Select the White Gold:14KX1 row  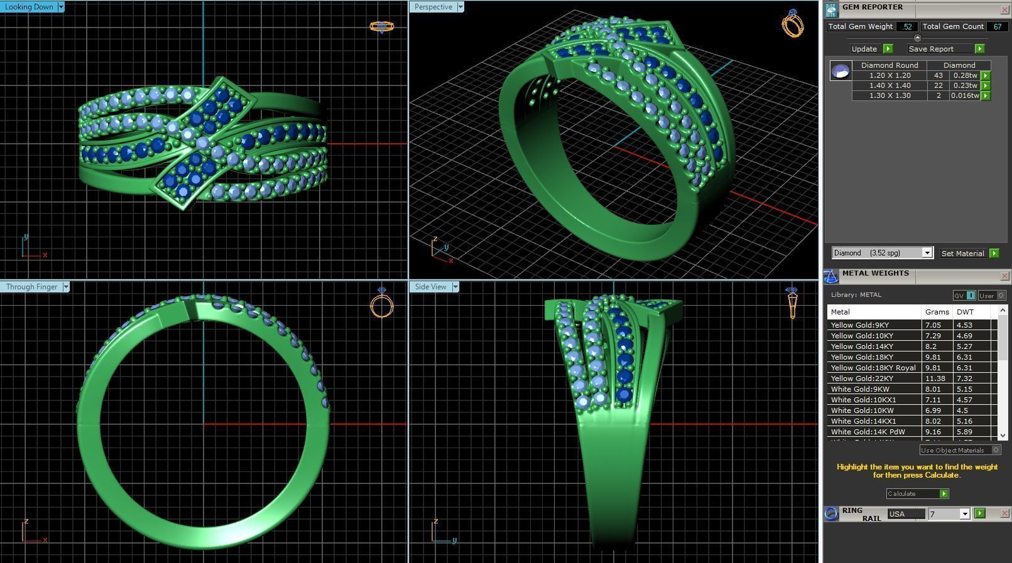[912, 421]
